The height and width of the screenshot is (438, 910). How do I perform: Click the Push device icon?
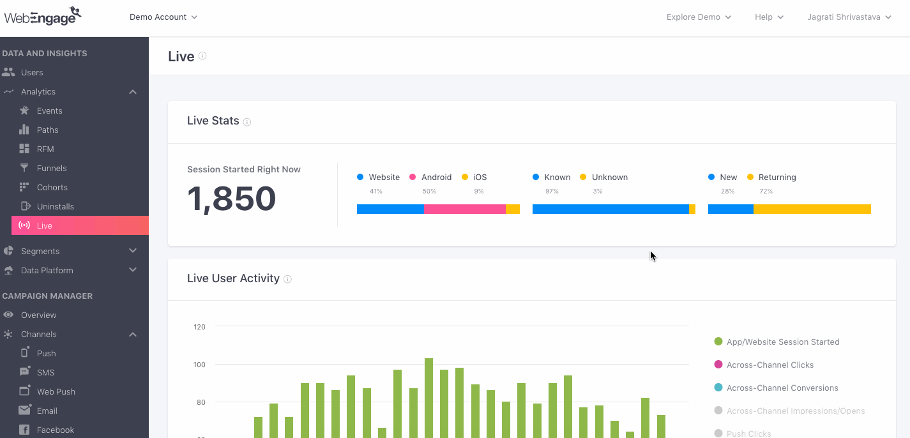coord(25,352)
